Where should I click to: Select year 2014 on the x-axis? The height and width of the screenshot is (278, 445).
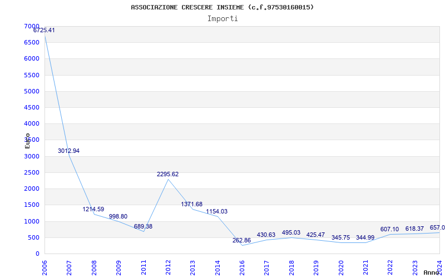(x=217, y=267)
